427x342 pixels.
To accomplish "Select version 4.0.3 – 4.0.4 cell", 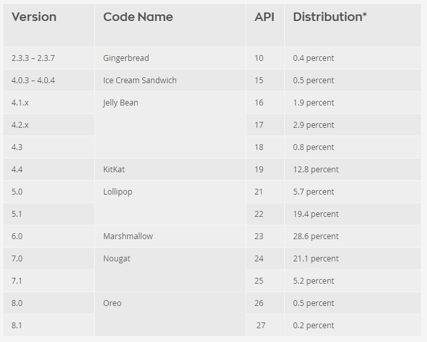I will 48,81.
